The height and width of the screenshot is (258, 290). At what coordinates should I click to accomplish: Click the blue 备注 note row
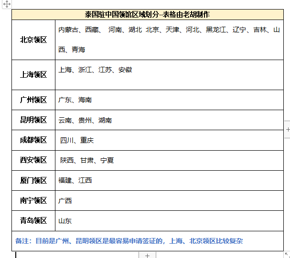tap(148, 241)
